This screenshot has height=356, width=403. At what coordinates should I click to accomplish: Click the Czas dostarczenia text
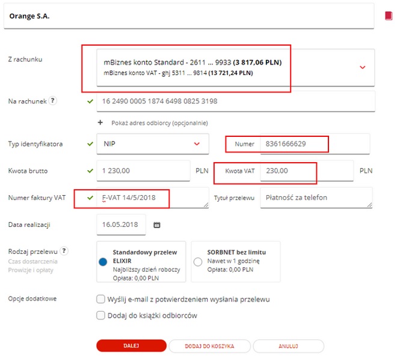(x=33, y=261)
